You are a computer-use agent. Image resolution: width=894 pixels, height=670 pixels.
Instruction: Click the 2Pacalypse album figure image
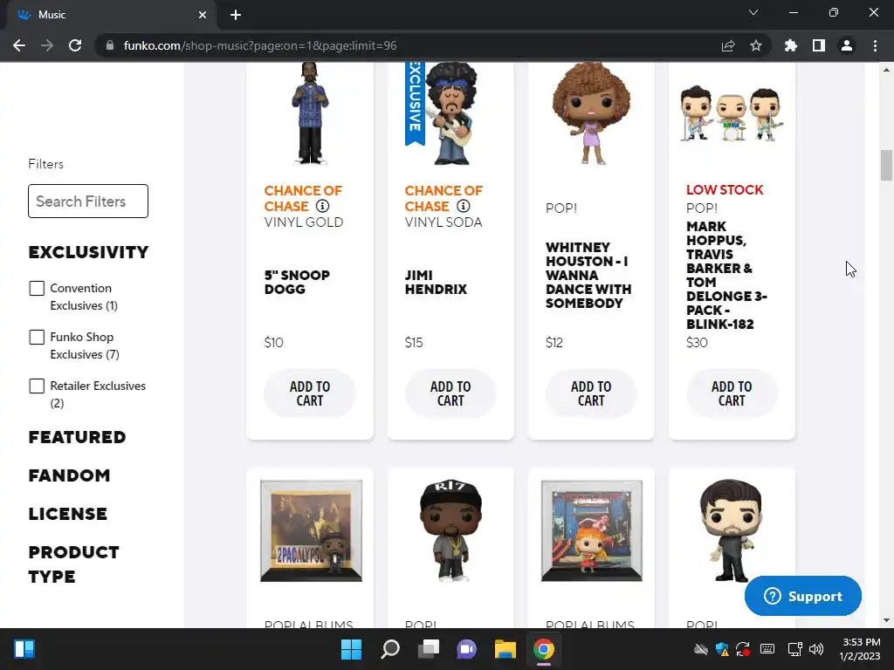(x=311, y=530)
